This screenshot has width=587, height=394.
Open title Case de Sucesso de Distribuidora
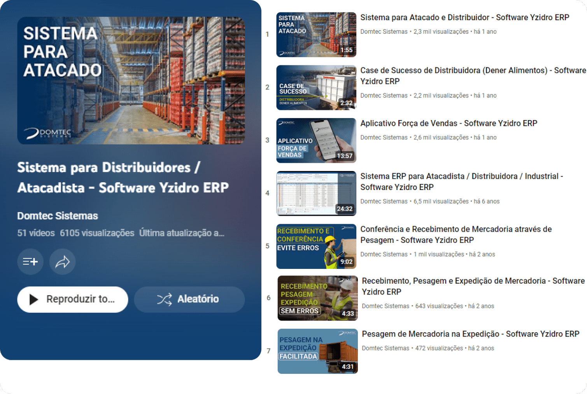point(473,76)
